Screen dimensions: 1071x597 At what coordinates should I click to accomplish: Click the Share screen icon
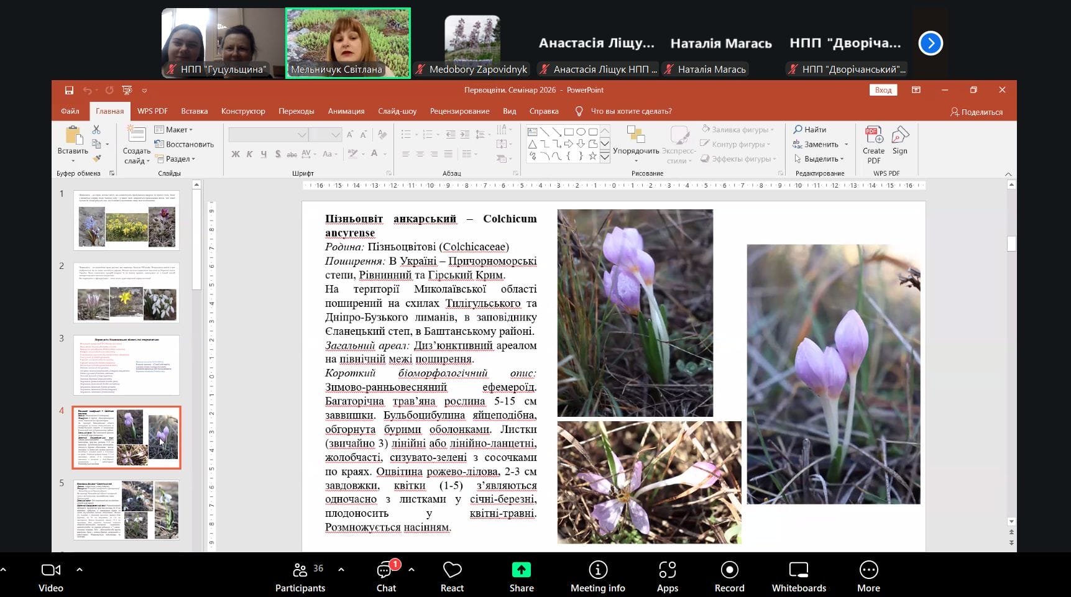[x=521, y=570]
